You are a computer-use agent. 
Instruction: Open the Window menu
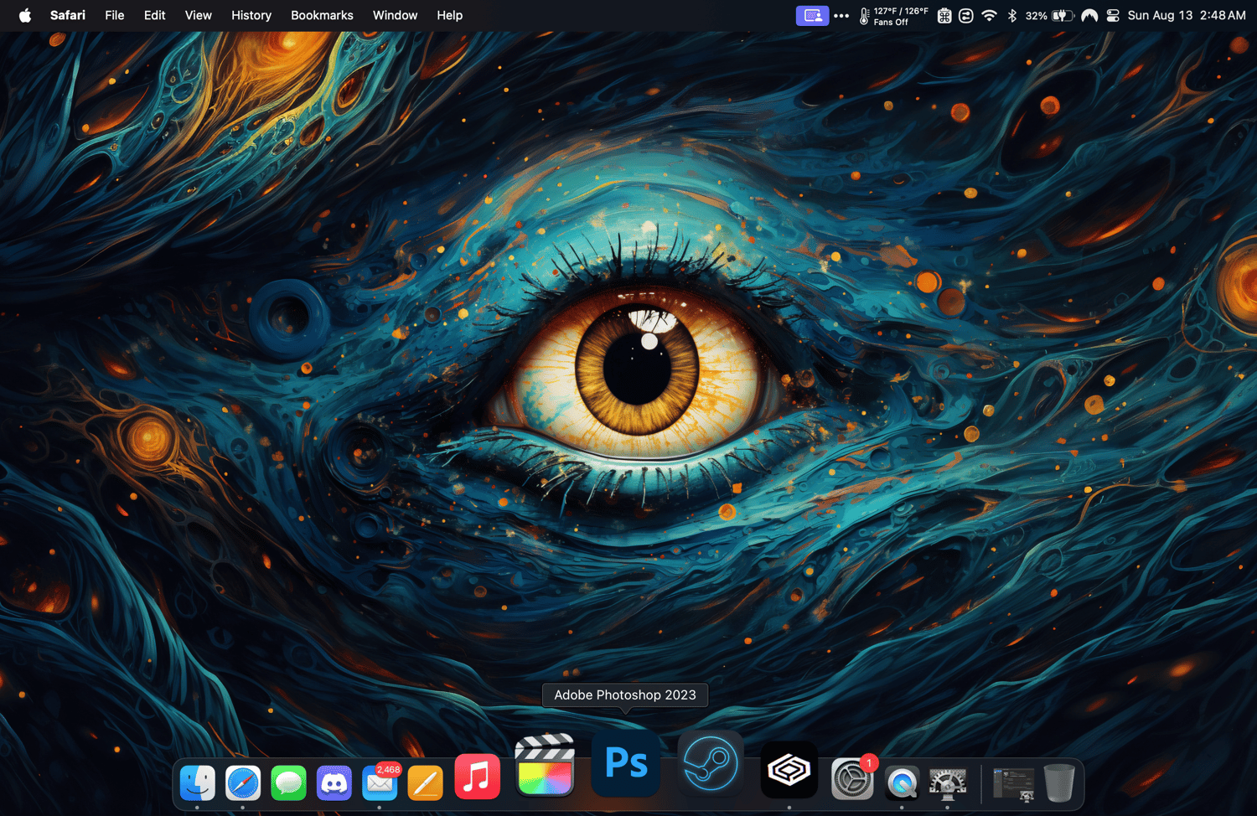tap(395, 15)
